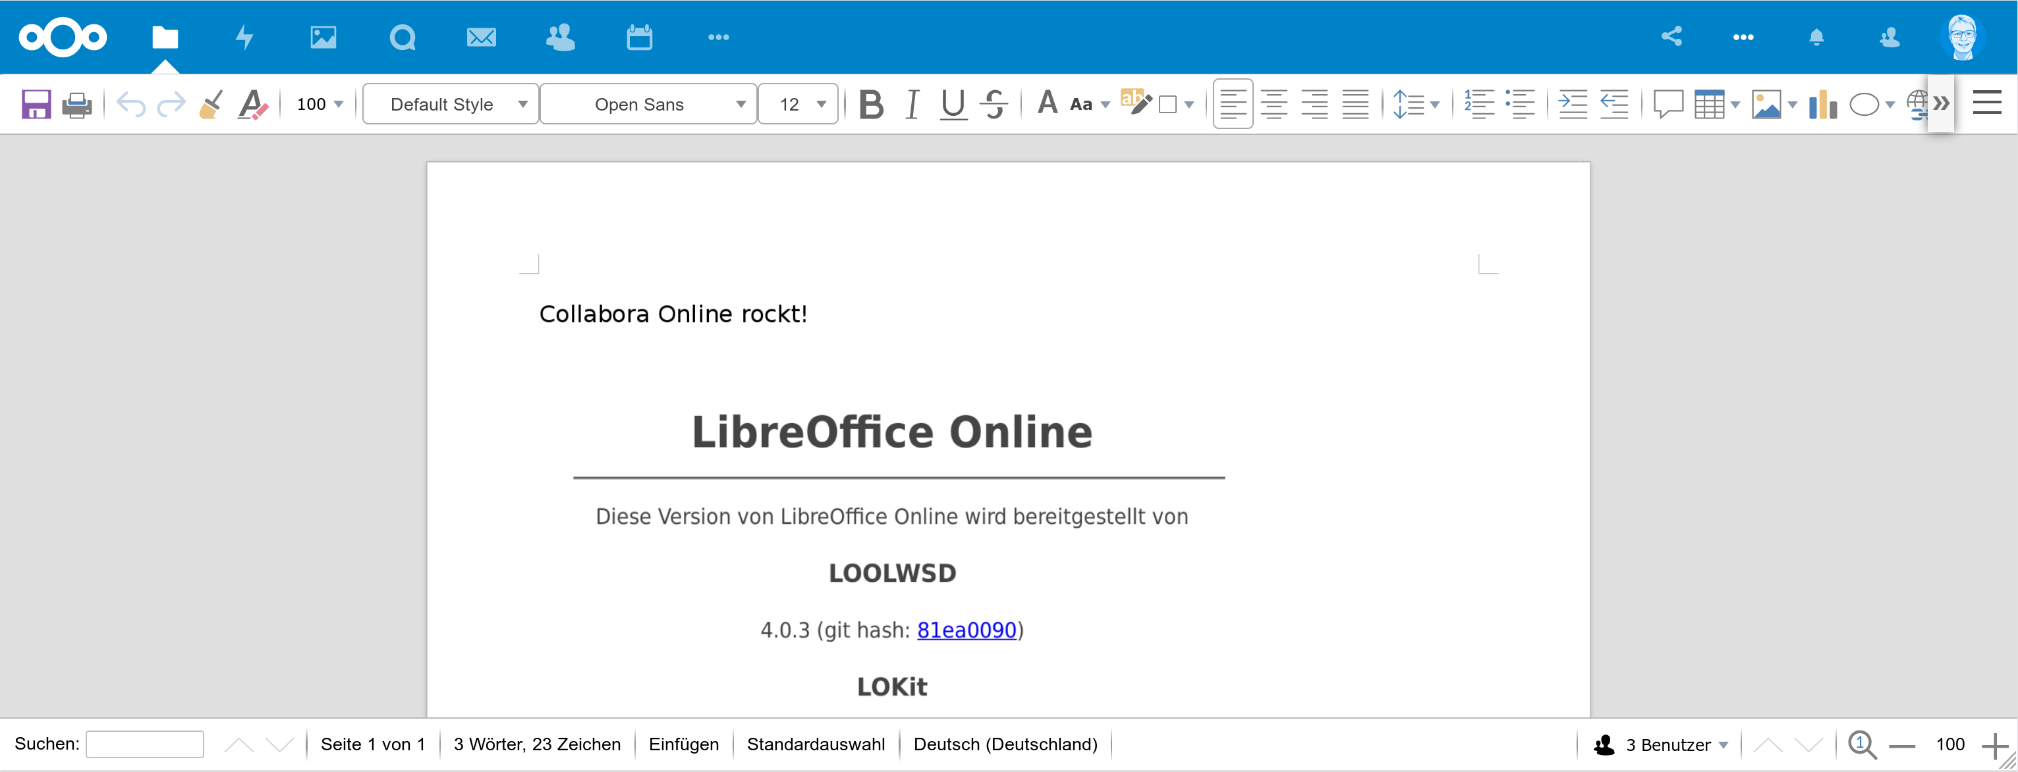
Task: Click the Standardauswahl selection mode
Action: pyautogui.click(x=816, y=744)
